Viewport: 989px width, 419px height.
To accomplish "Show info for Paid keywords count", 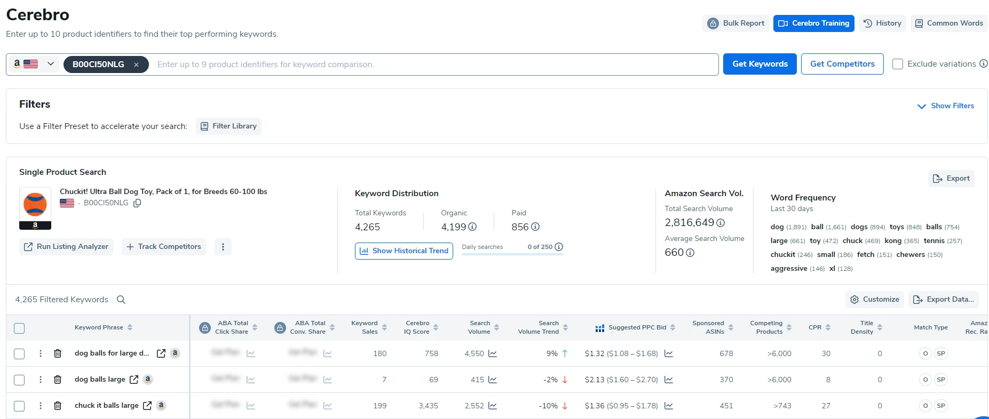I will pyautogui.click(x=535, y=227).
